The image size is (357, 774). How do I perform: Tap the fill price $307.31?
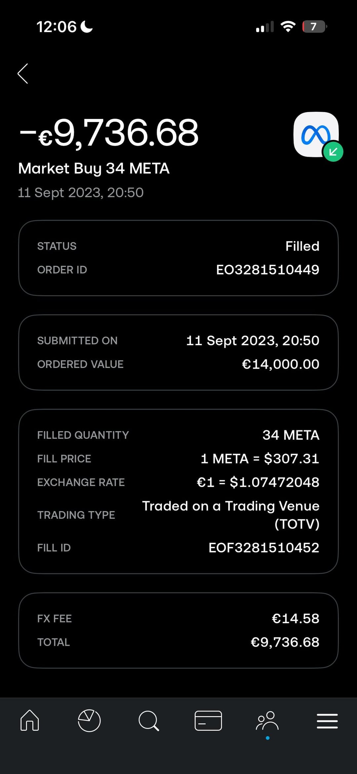[x=260, y=459]
